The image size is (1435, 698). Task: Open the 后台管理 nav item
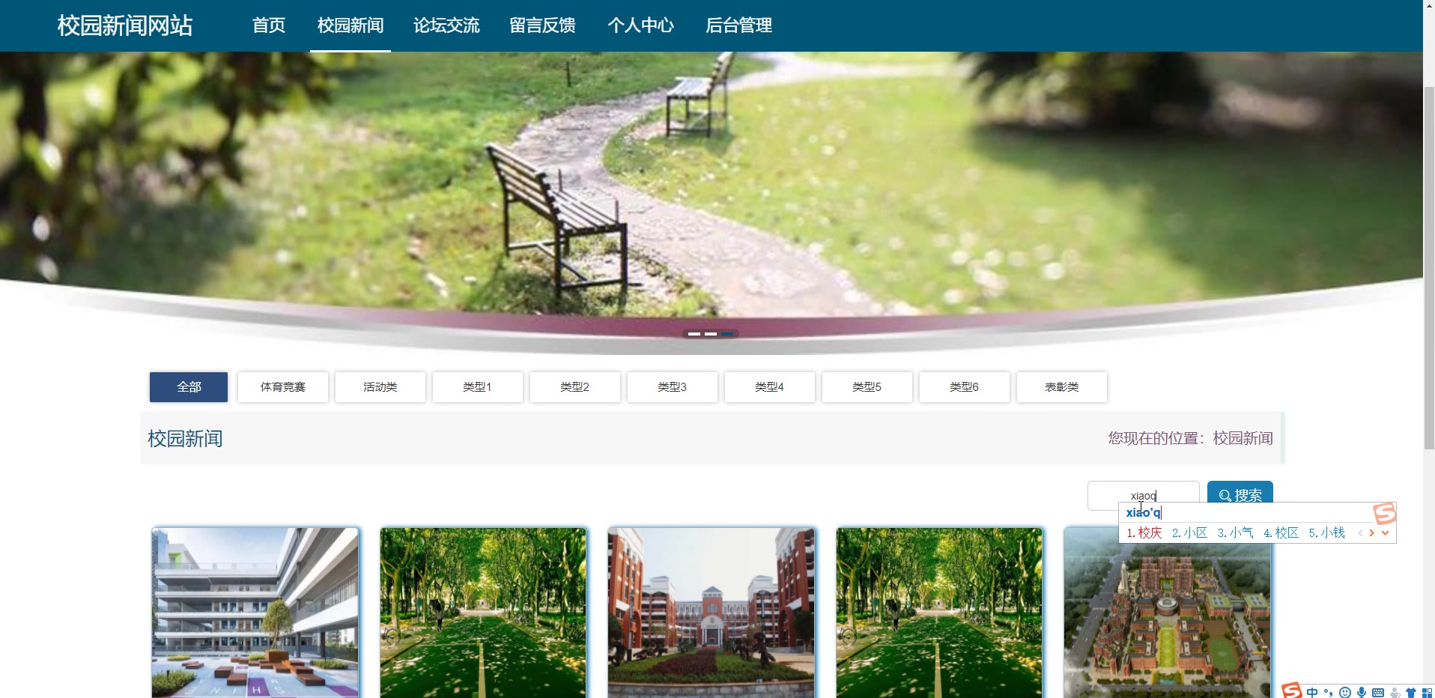[x=738, y=25]
